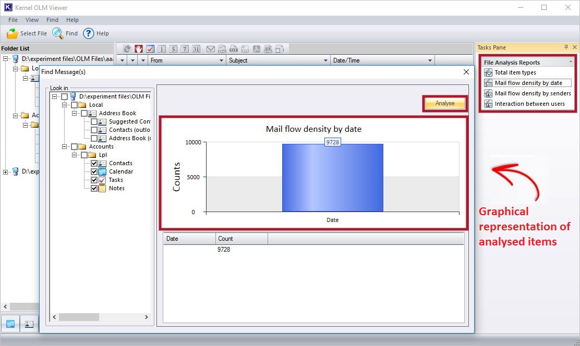Open calendar view button at bottom left

pyautogui.click(x=10, y=324)
